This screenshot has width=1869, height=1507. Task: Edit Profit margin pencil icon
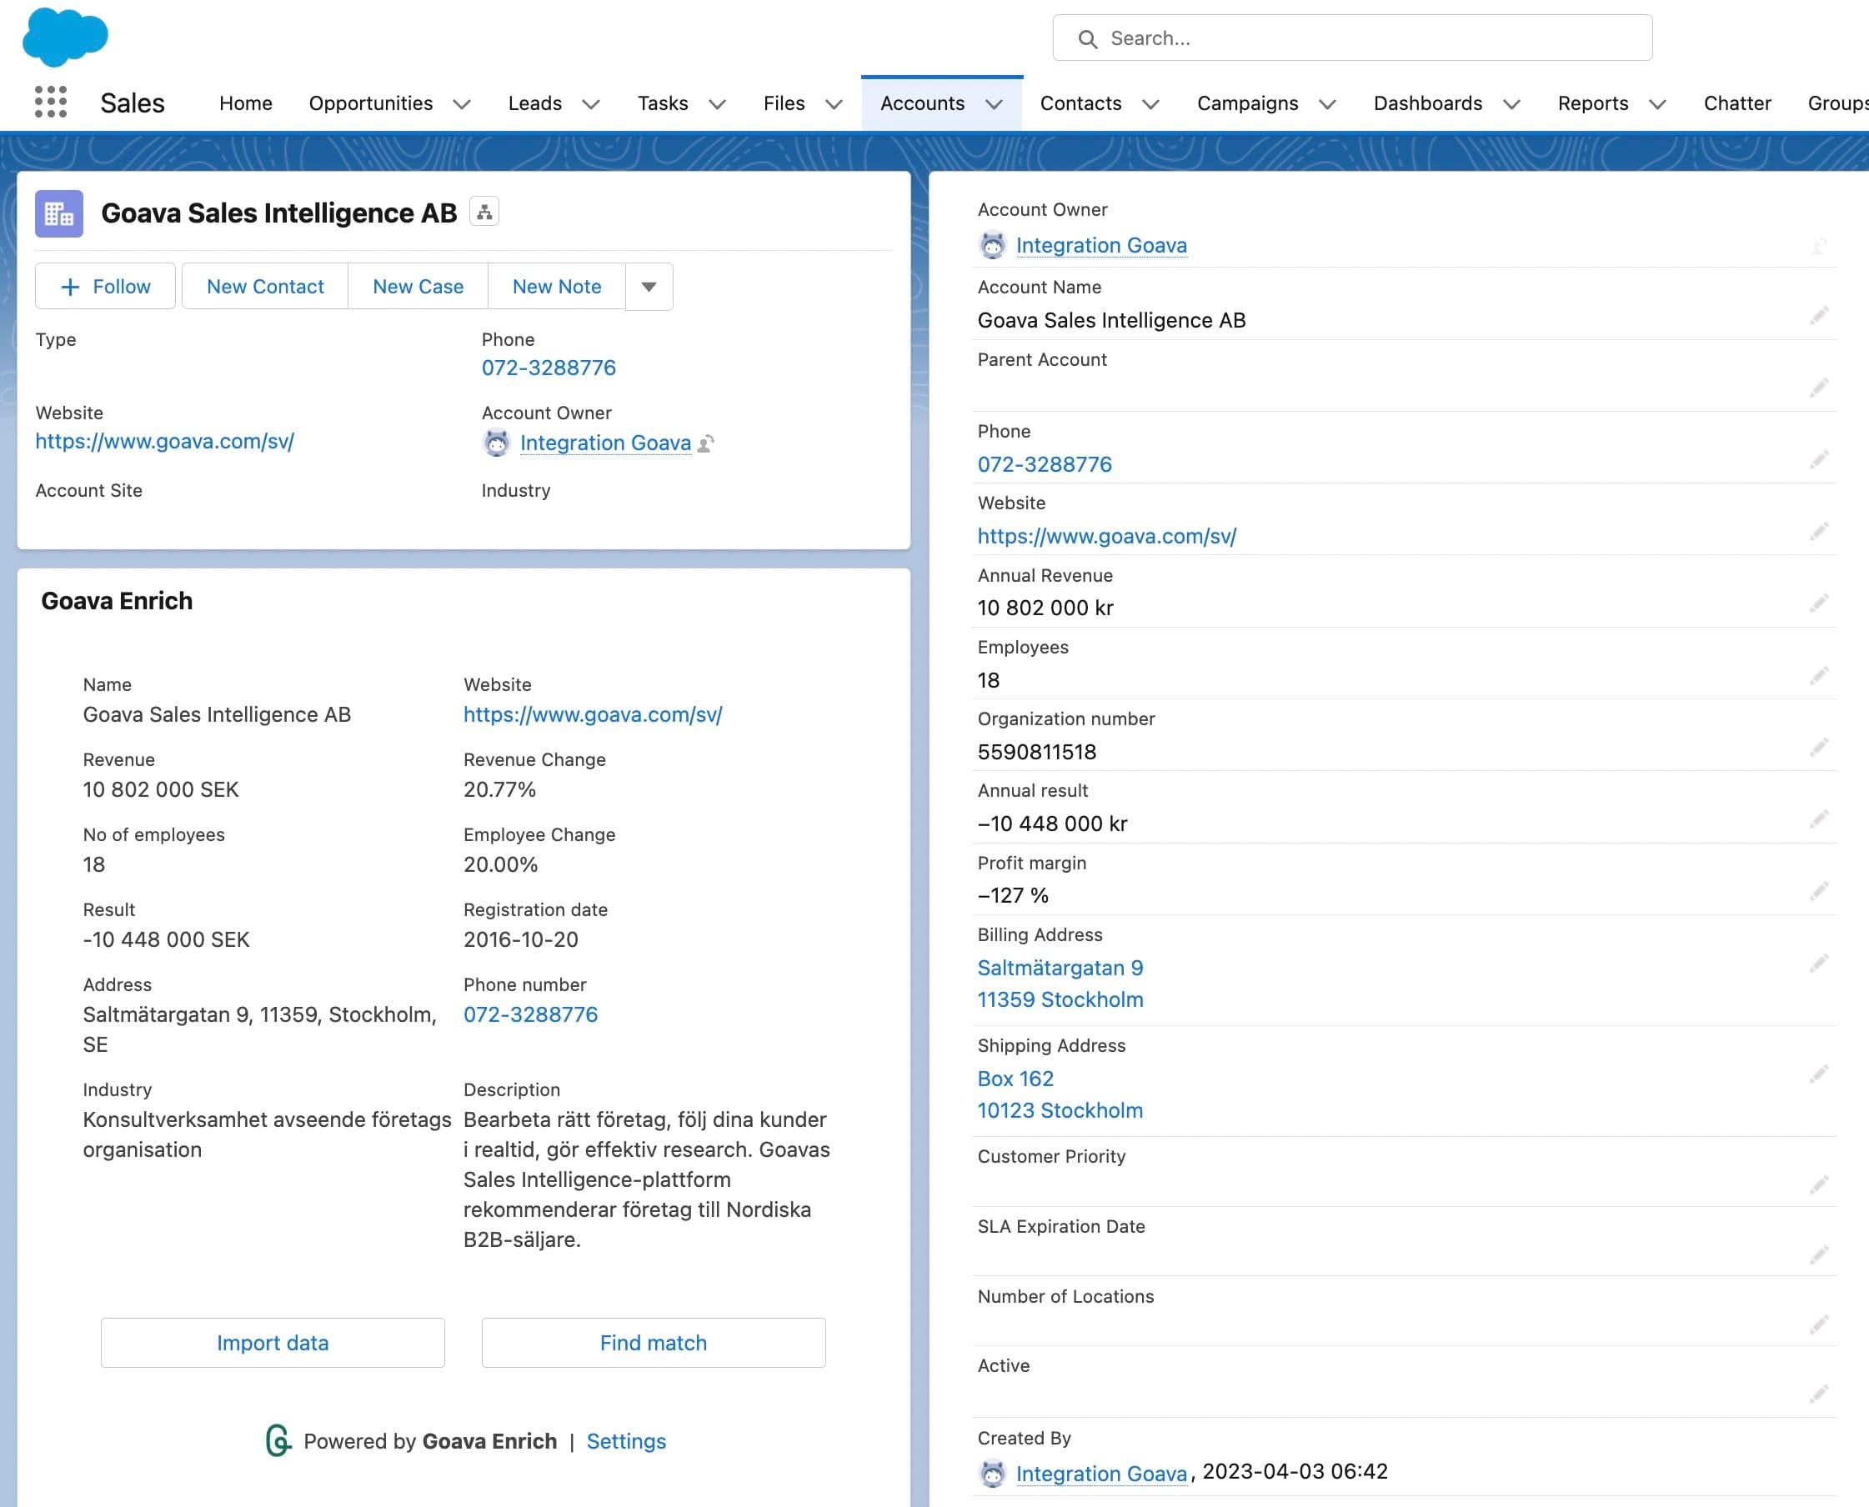[x=1819, y=893]
